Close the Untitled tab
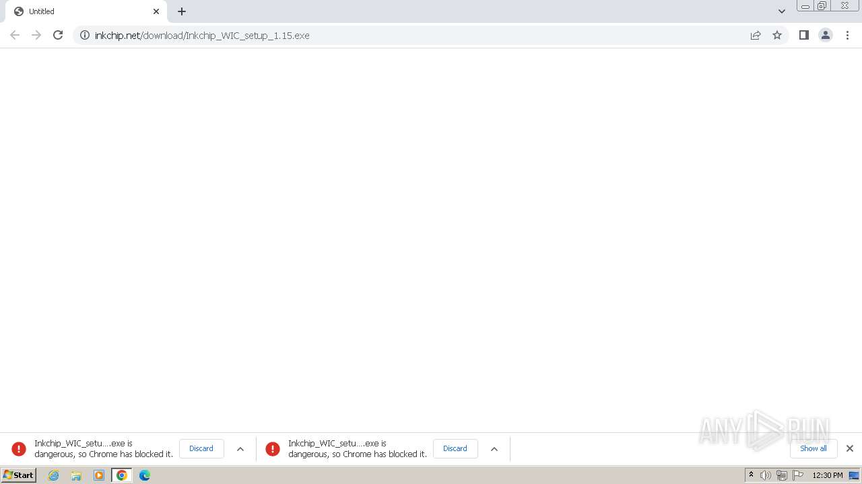Screen dimensions: 862x484 coord(156,11)
